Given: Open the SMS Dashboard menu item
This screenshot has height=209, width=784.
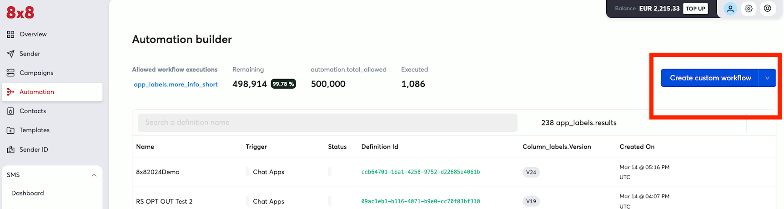Looking at the screenshot, I should (x=28, y=193).
